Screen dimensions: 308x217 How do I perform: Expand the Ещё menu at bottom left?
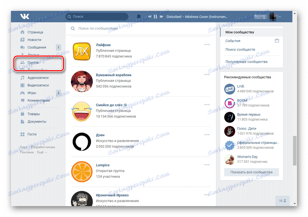coord(41,152)
